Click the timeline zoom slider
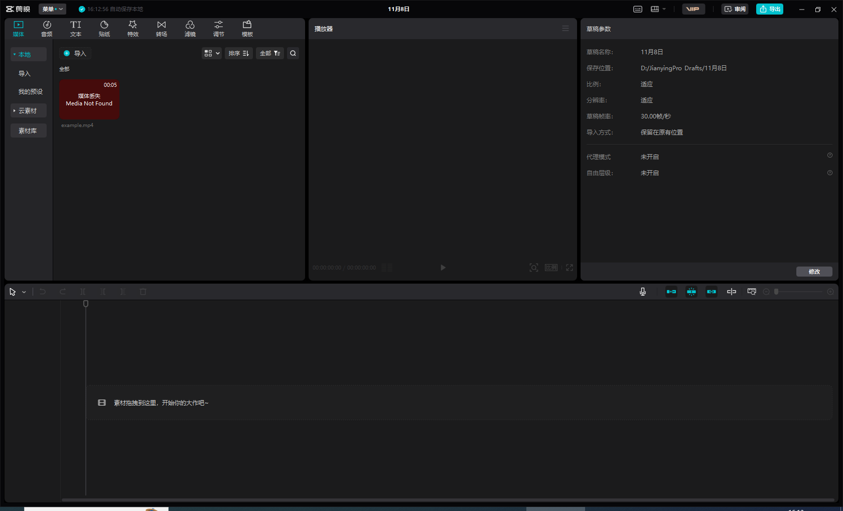The height and width of the screenshot is (511, 843). point(799,292)
